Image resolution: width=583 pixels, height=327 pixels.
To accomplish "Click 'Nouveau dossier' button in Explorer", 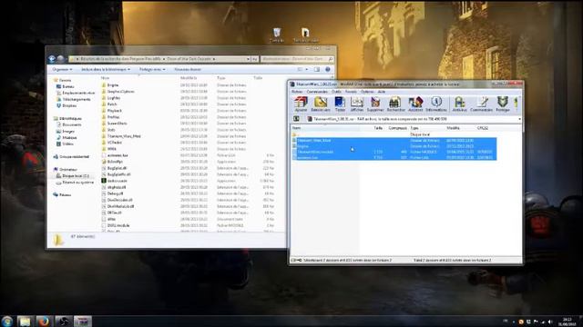I will [x=188, y=69].
